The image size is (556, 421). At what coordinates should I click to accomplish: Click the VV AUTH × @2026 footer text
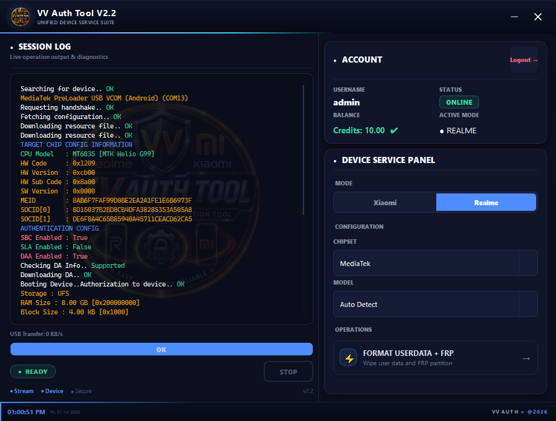pos(519,412)
